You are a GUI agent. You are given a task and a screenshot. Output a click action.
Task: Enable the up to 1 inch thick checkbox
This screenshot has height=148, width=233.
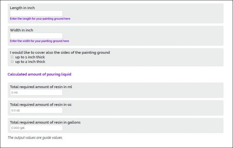12,57
